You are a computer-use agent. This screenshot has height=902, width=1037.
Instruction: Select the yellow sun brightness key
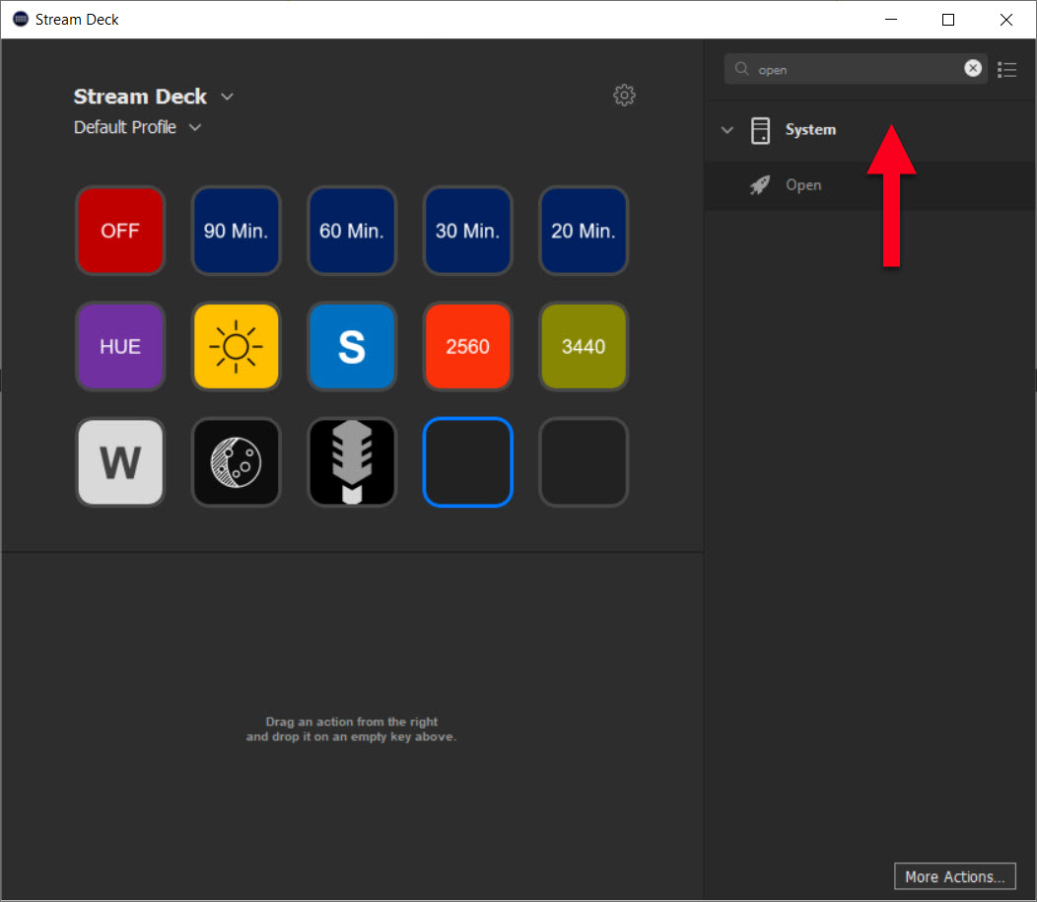236,346
